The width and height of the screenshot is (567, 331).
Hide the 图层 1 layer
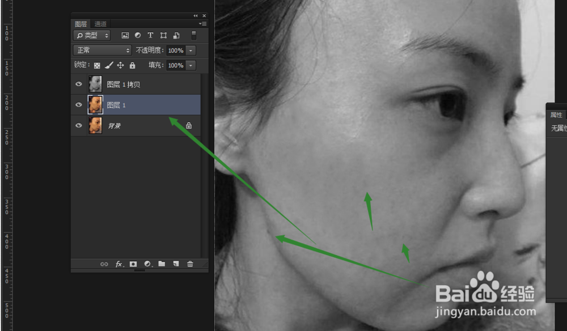point(78,105)
